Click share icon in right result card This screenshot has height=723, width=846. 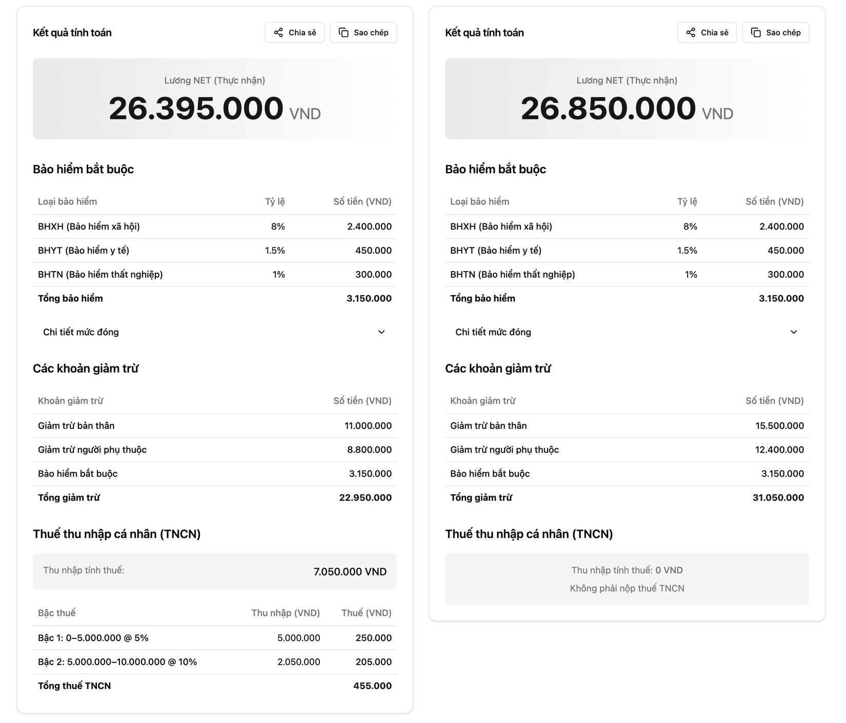click(691, 33)
